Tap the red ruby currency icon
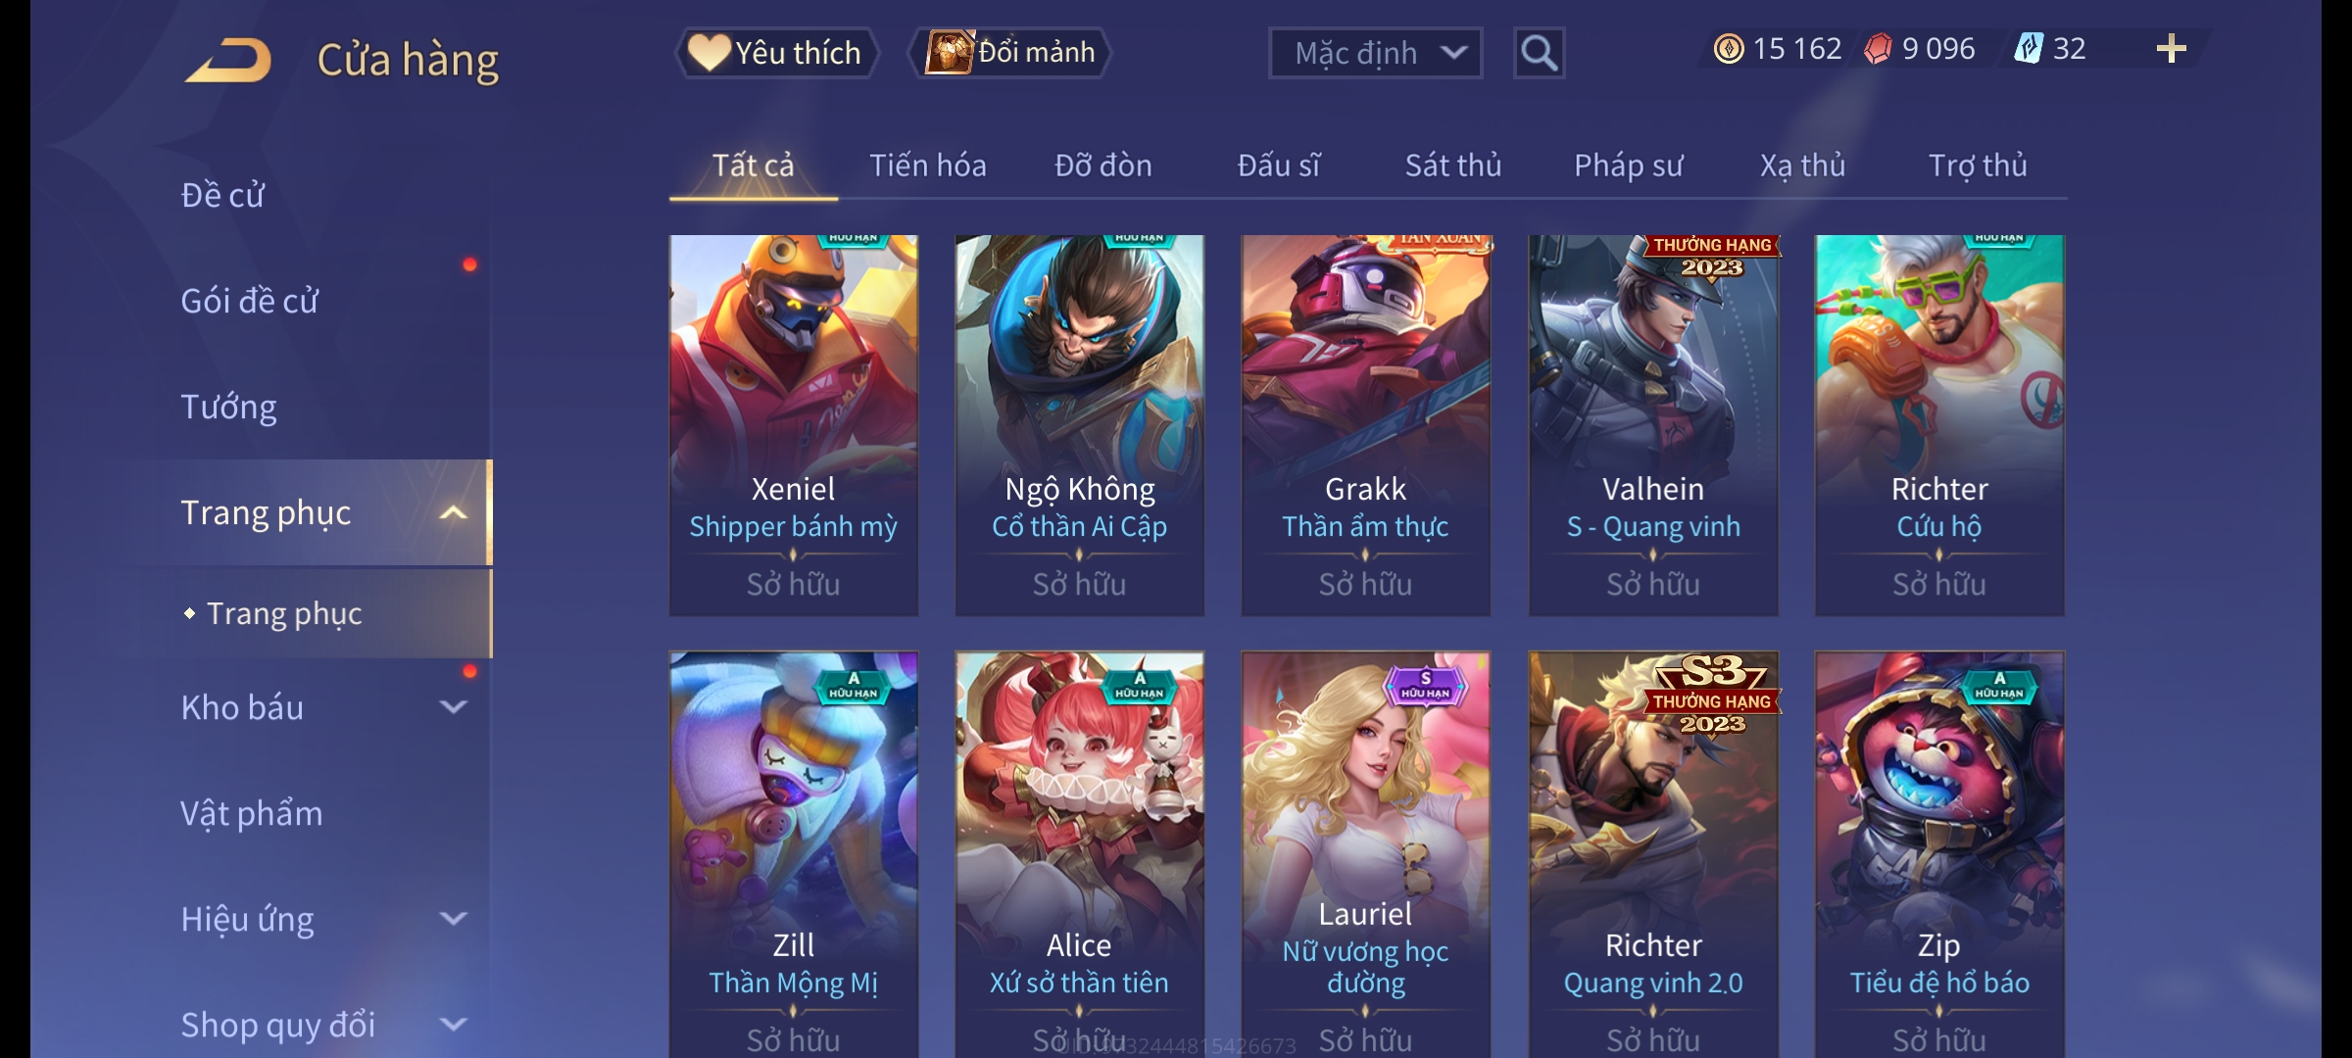 [x=1878, y=49]
